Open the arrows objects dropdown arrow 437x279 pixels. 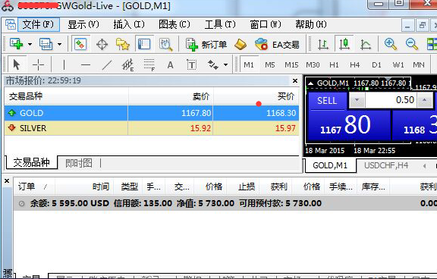[x=226, y=65]
